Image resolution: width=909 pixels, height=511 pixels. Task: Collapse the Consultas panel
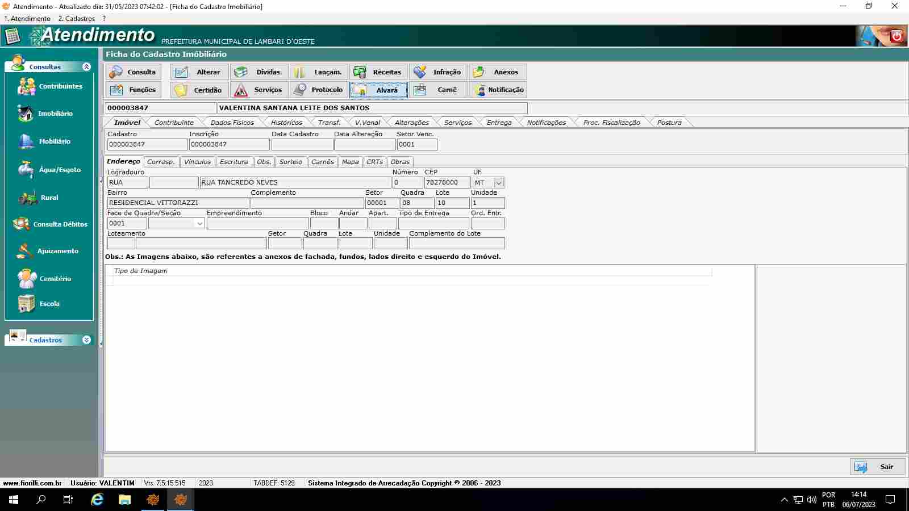pyautogui.click(x=86, y=67)
